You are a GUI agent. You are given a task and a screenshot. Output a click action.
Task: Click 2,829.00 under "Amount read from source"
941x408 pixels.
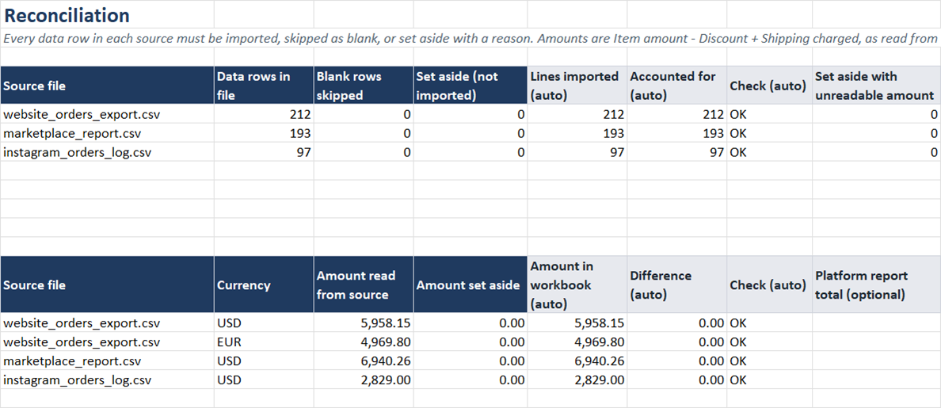pos(363,379)
